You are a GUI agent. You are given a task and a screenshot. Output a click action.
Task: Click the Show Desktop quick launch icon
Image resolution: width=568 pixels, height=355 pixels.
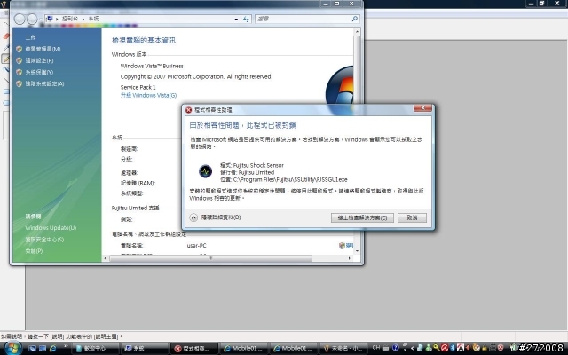[32, 348]
